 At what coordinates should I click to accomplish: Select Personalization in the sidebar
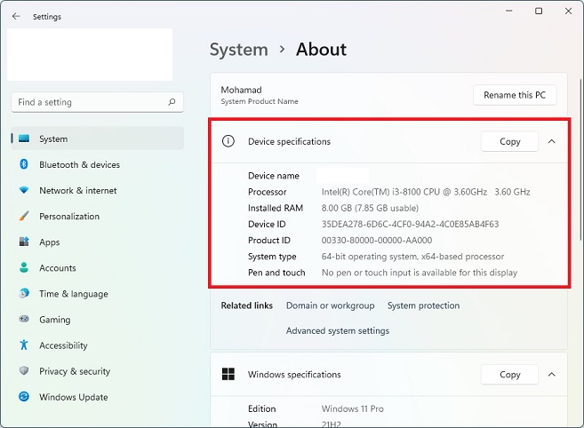point(98,217)
